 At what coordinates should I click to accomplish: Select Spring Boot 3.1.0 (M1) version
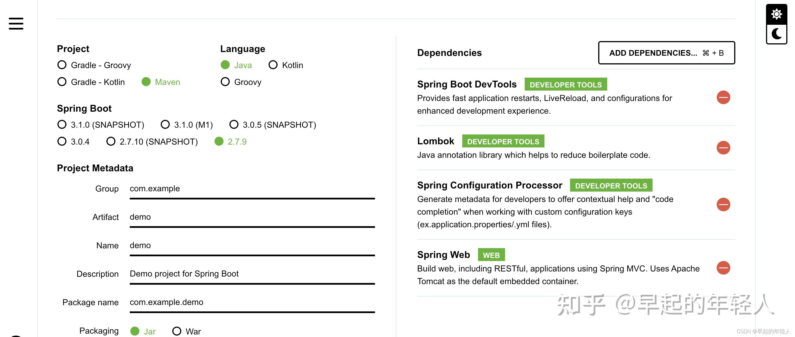coord(187,125)
